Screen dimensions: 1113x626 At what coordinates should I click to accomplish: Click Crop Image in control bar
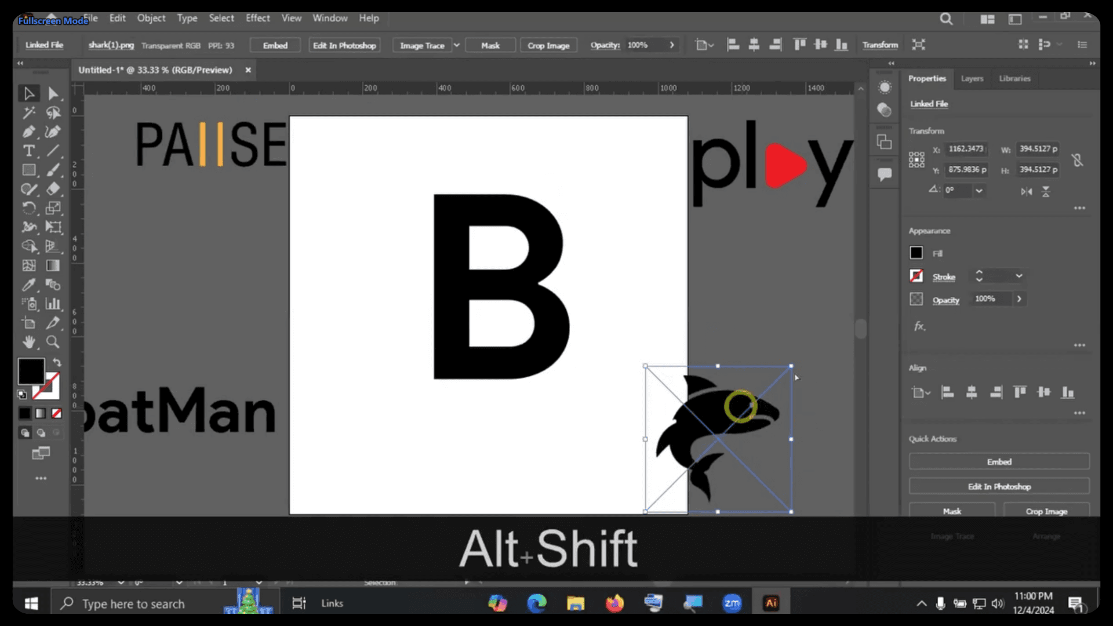pos(548,45)
